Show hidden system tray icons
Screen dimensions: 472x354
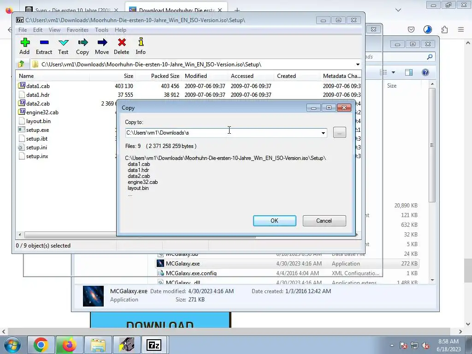pyautogui.click(x=392, y=345)
